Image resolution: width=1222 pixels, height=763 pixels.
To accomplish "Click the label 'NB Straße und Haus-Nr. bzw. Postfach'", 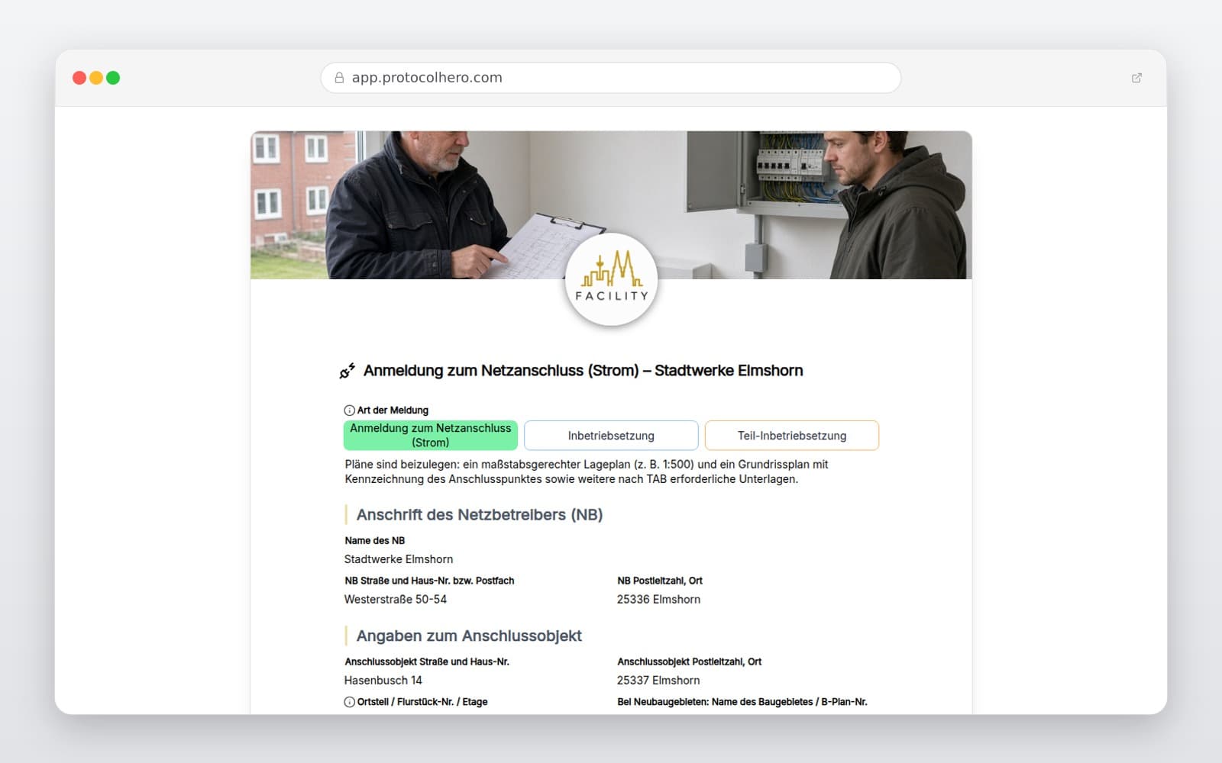I will (429, 581).
